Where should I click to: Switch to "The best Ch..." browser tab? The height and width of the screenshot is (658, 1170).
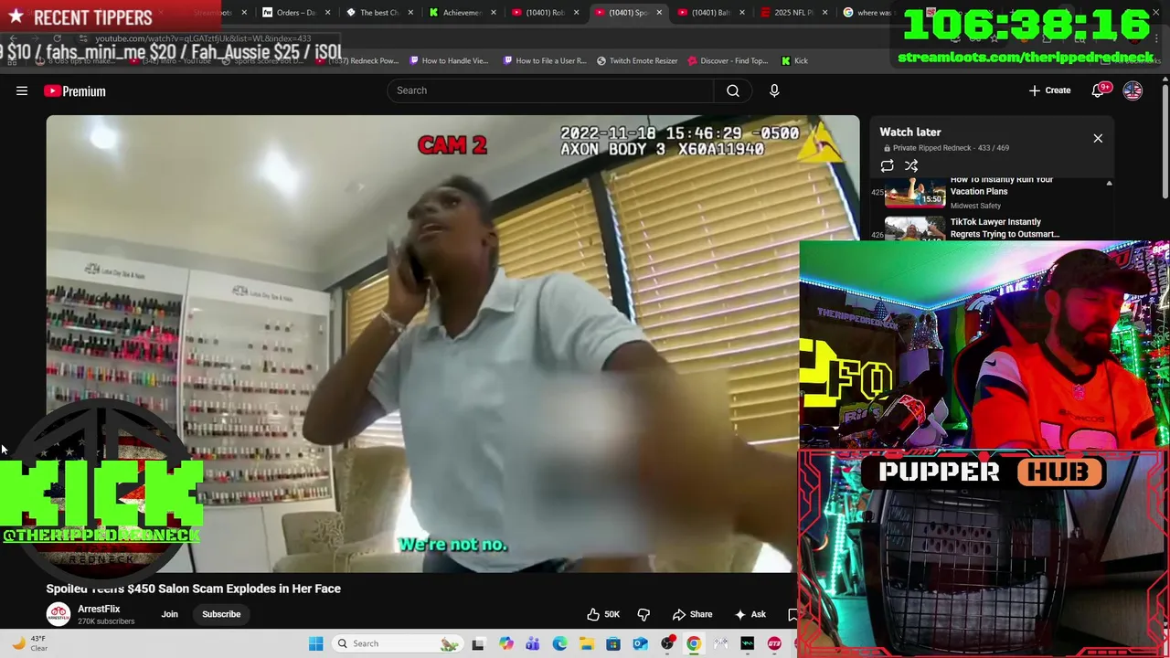click(378, 13)
